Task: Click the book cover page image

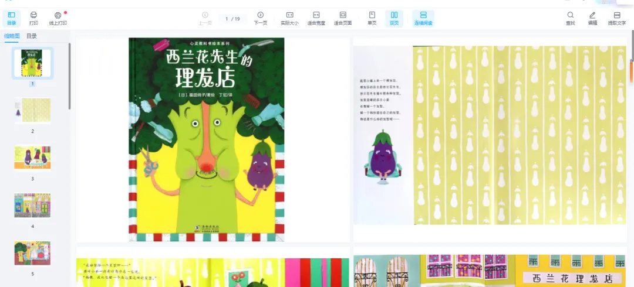Action: (x=207, y=139)
